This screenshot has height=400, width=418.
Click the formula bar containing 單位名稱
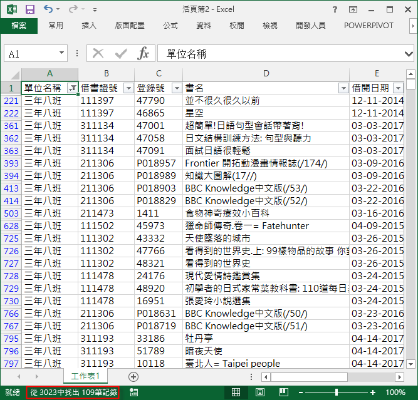(x=280, y=54)
